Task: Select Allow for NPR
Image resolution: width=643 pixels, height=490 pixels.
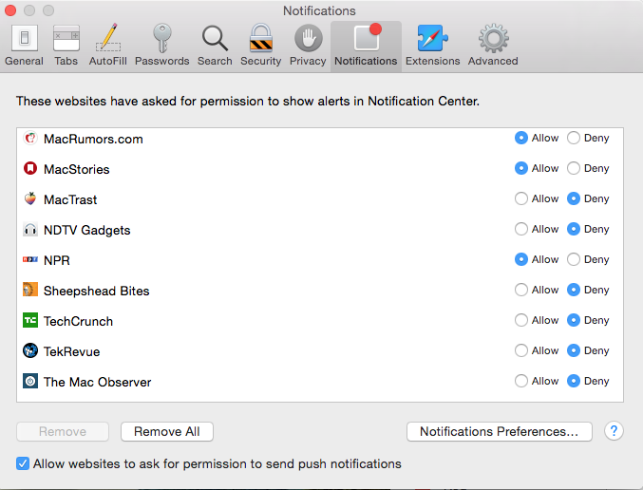Action: pyautogui.click(x=521, y=259)
